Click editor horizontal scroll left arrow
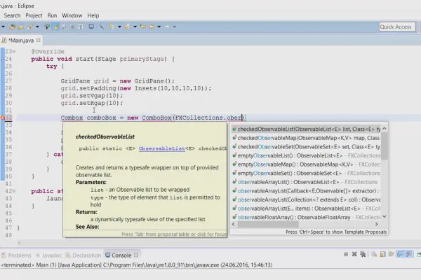The image size is (421, 280). pyautogui.click(x=20, y=243)
